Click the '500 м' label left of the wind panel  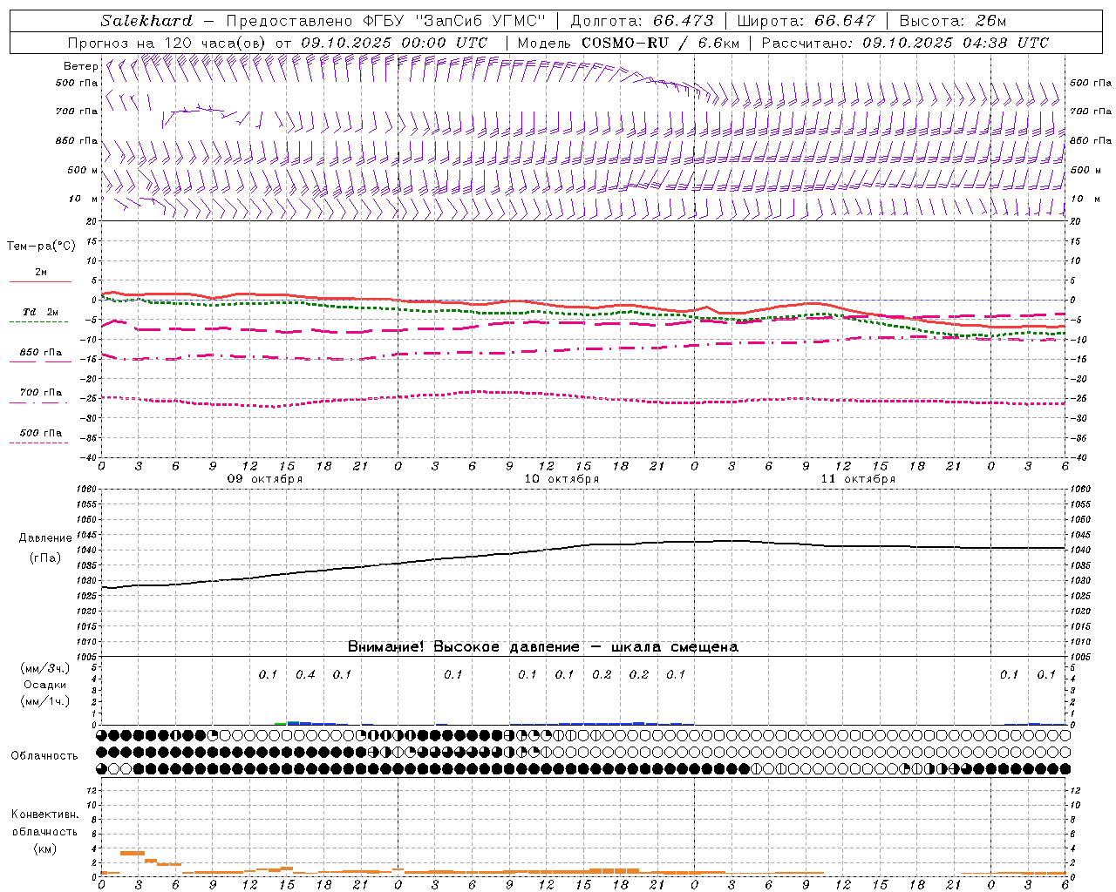coord(83,171)
